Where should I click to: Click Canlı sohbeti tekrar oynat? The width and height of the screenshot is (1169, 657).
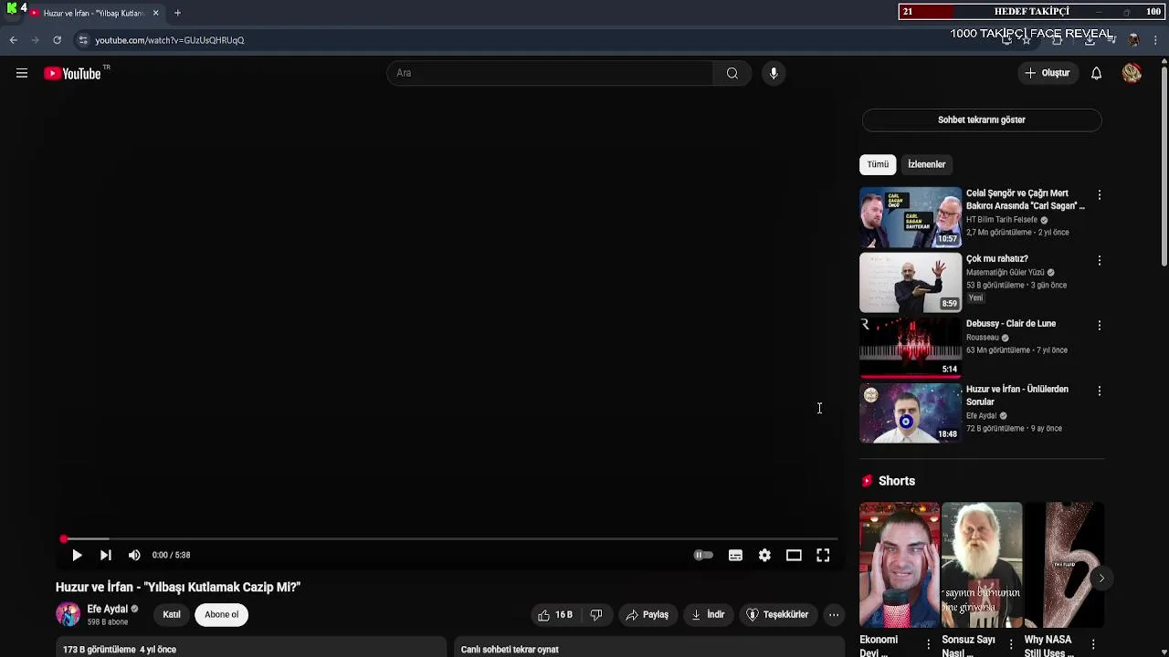pos(510,650)
